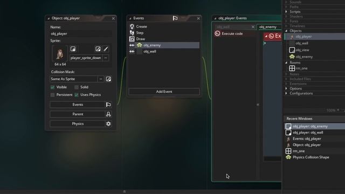The width and height of the screenshot is (345, 194).
Task: Select the obj_wall collision event
Action: click(164, 51)
